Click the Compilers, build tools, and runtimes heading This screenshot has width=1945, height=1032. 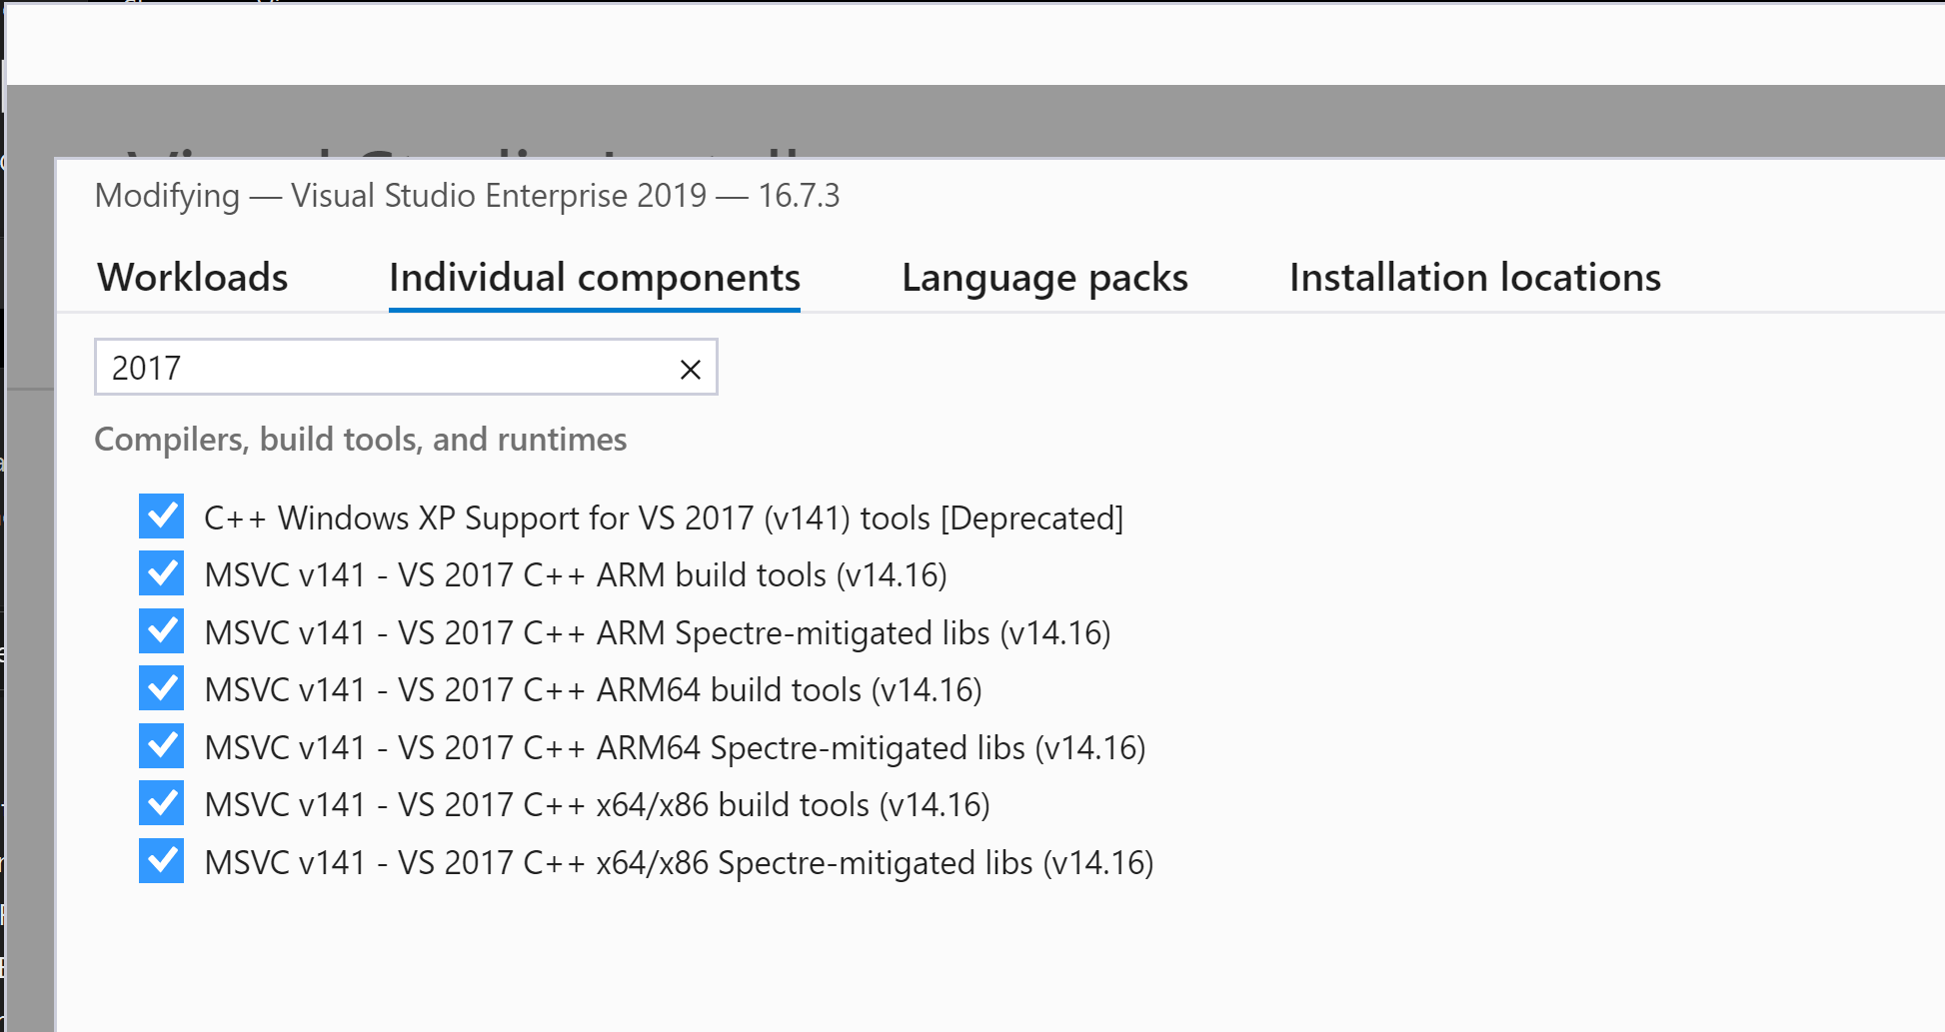point(361,440)
